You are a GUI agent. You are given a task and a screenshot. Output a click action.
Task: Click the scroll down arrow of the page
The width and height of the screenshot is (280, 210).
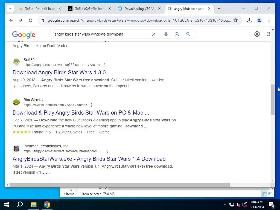point(273,180)
